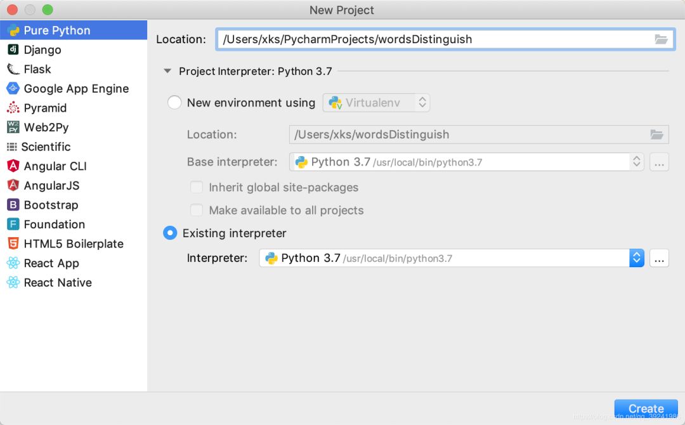Click the Foundation project icon
The width and height of the screenshot is (685, 425).
(x=13, y=225)
